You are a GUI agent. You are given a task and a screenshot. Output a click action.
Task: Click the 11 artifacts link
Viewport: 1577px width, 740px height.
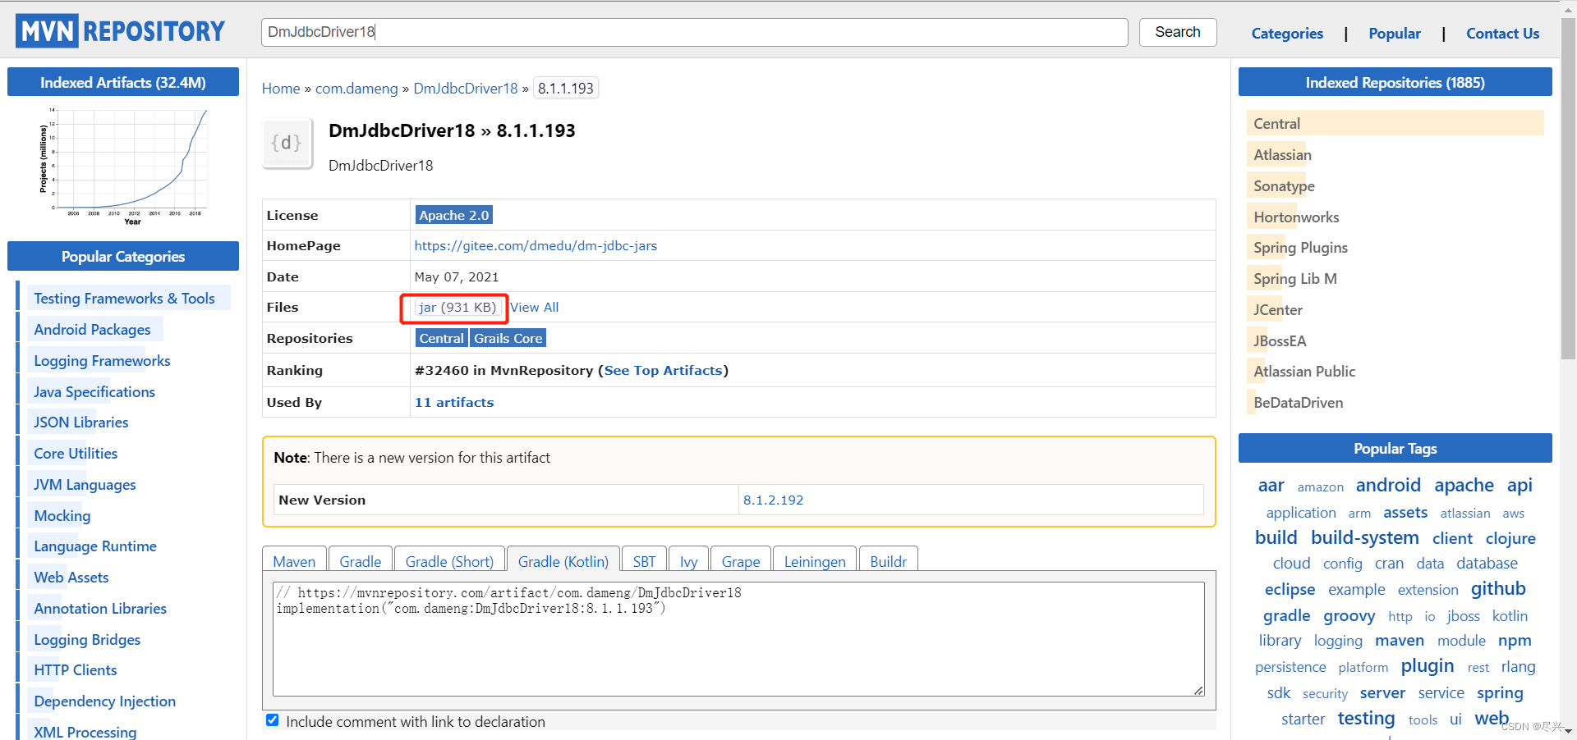[x=453, y=402]
